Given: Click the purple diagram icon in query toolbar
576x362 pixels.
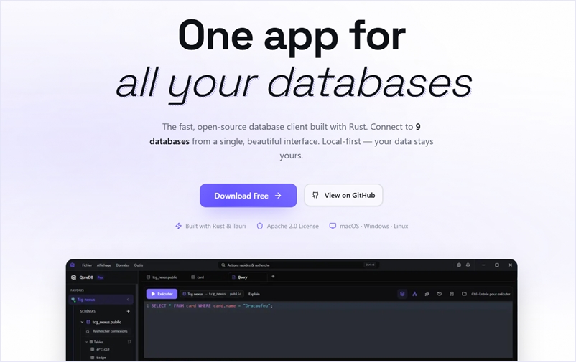Looking at the screenshot, I should click(x=414, y=294).
